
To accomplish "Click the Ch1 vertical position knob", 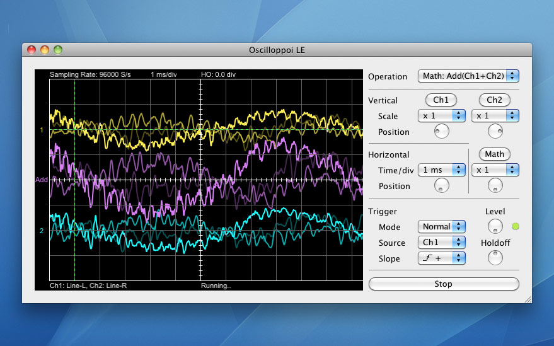I will 441,131.
